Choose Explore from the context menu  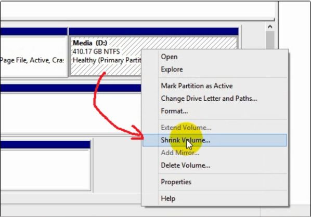(x=215, y=70)
